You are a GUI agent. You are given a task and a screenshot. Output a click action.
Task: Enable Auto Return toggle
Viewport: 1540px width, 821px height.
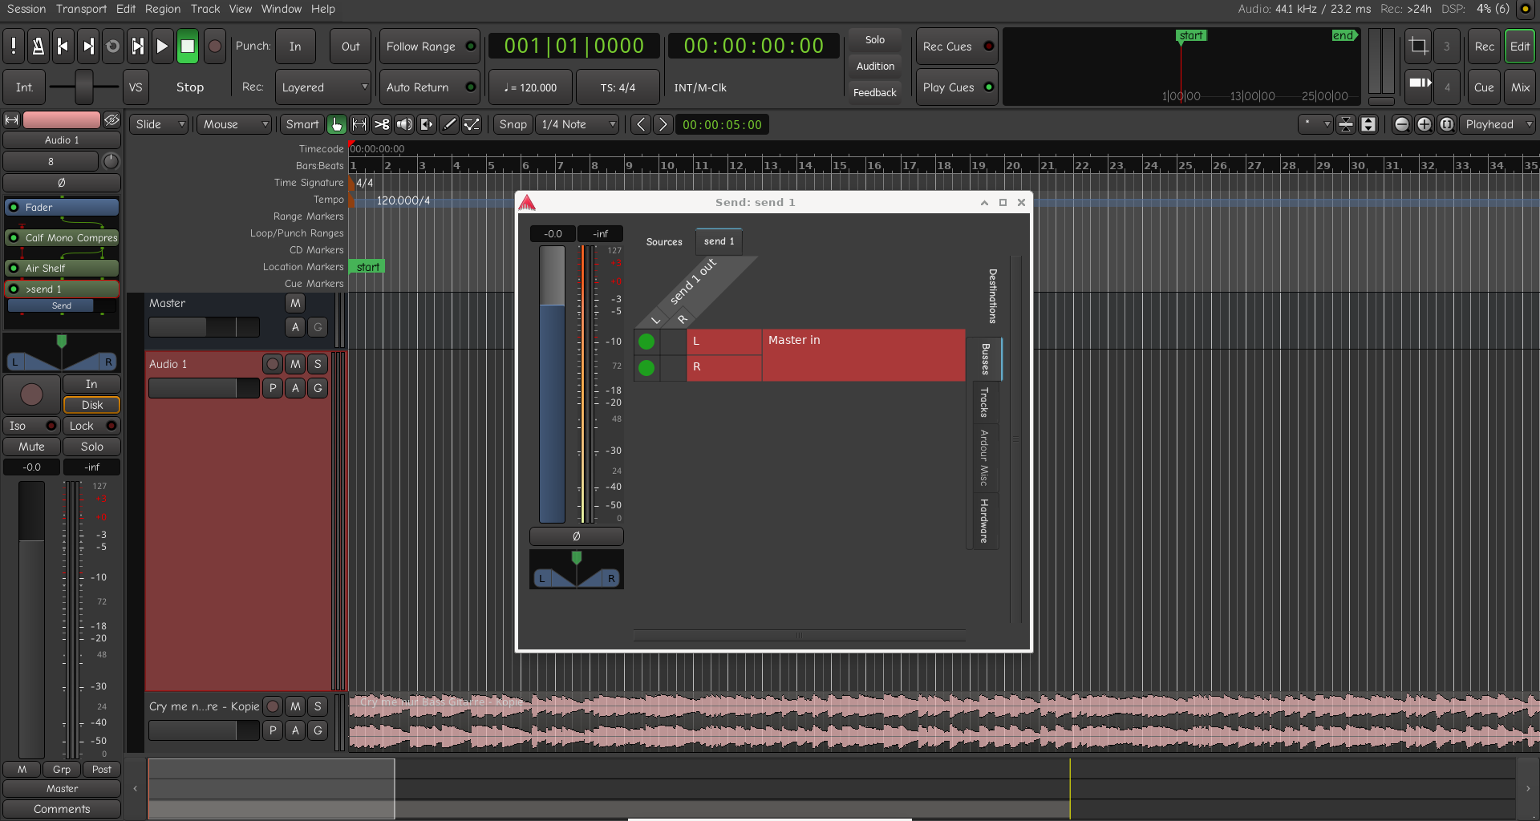point(431,87)
